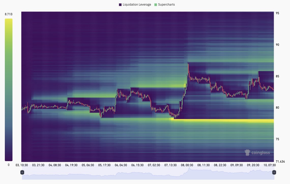Click the 8.71B color scale maximum label

click(x=9, y=15)
